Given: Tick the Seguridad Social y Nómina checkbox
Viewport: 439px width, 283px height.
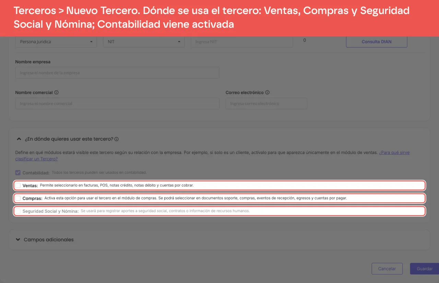Looking at the screenshot, I should point(18,211).
